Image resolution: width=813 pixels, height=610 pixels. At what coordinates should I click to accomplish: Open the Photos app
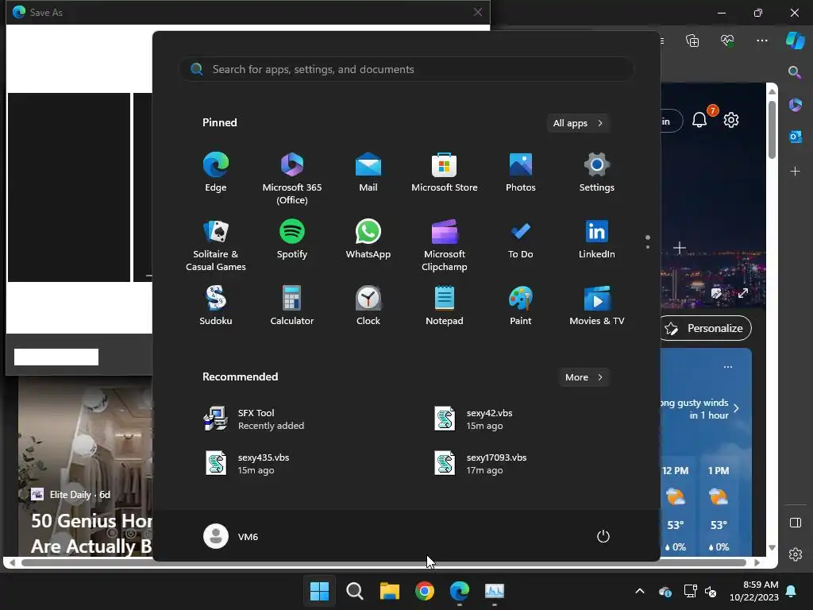(521, 172)
